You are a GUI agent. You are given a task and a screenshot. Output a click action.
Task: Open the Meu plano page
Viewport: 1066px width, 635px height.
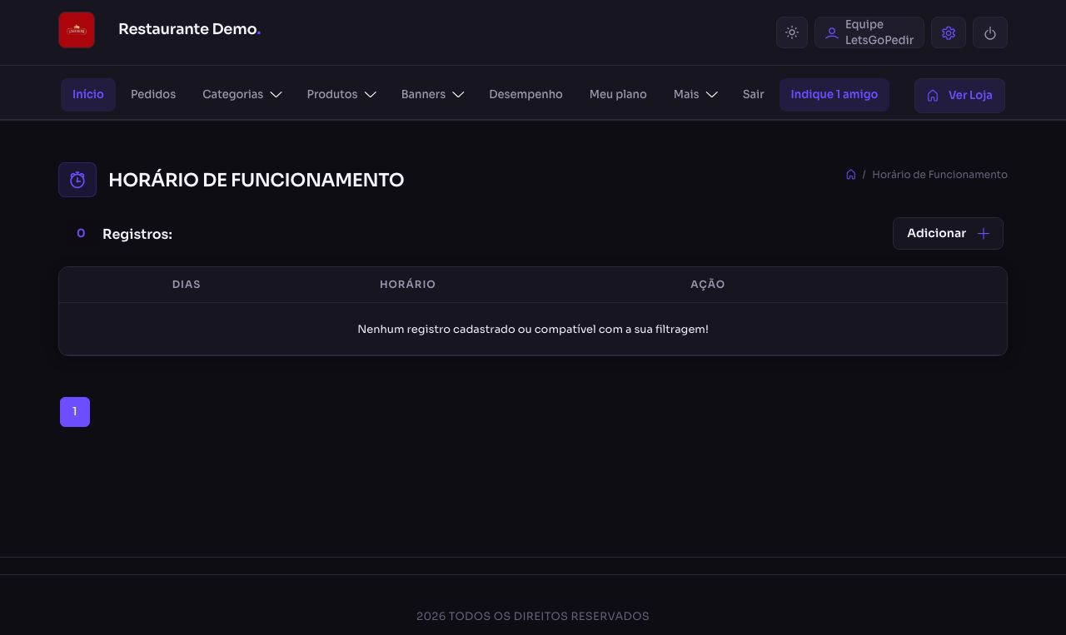point(618,95)
